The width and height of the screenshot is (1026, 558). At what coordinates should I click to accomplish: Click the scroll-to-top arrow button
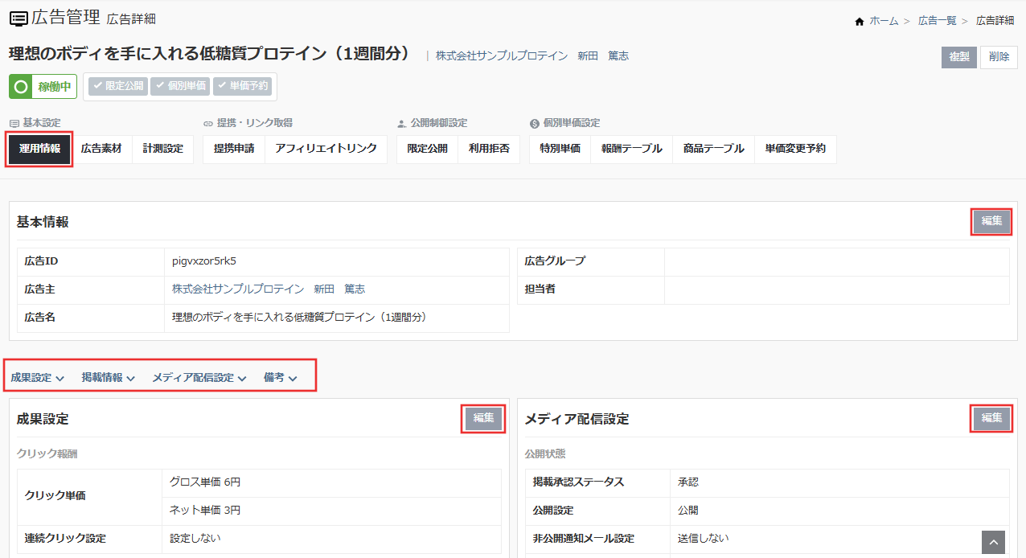click(x=994, y=543)
